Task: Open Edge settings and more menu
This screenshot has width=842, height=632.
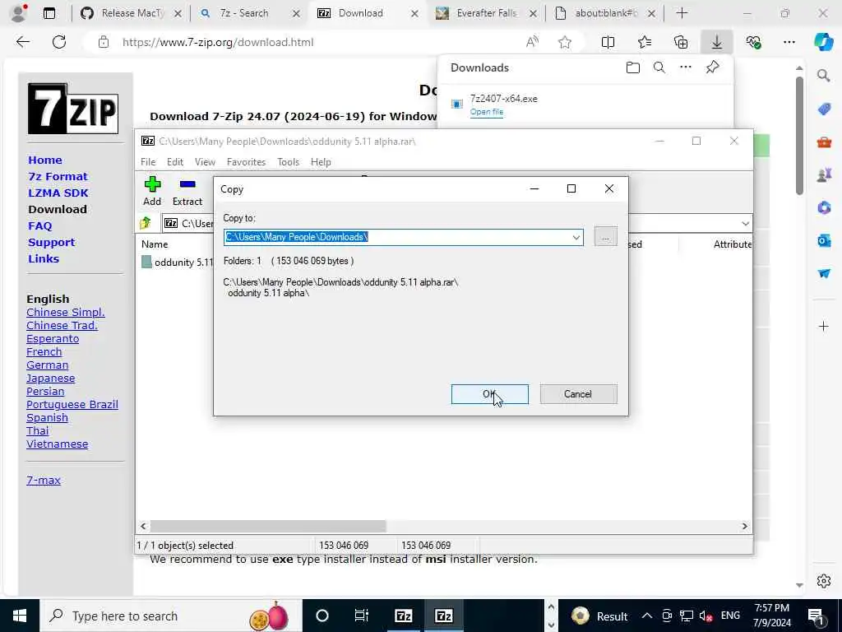Action: click(789, 42)
